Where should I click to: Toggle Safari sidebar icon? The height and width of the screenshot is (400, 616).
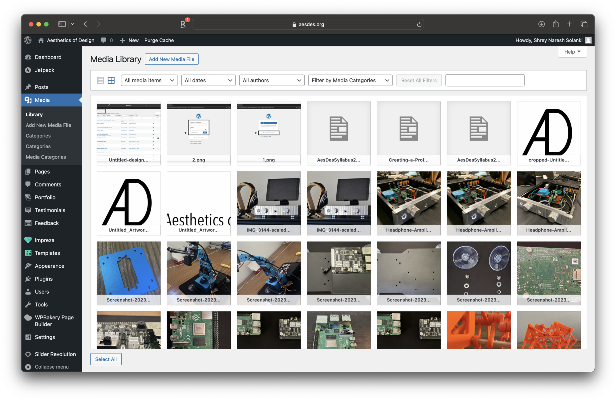(x=62, y=24)
